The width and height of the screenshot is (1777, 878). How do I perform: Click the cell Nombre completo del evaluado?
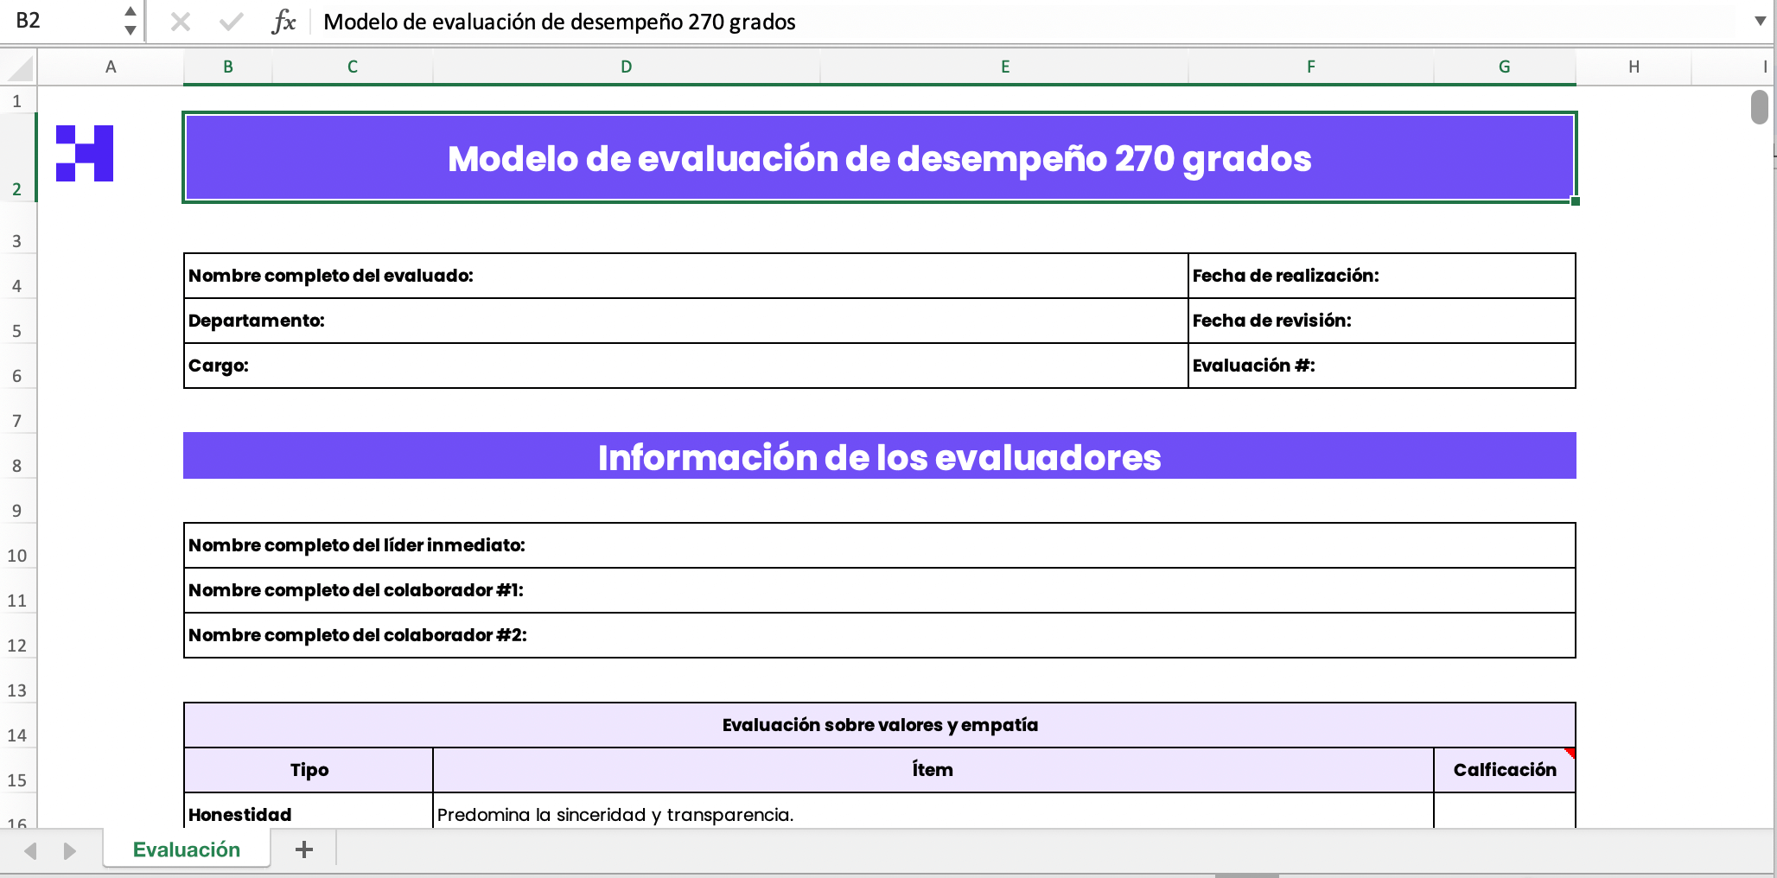331,276
